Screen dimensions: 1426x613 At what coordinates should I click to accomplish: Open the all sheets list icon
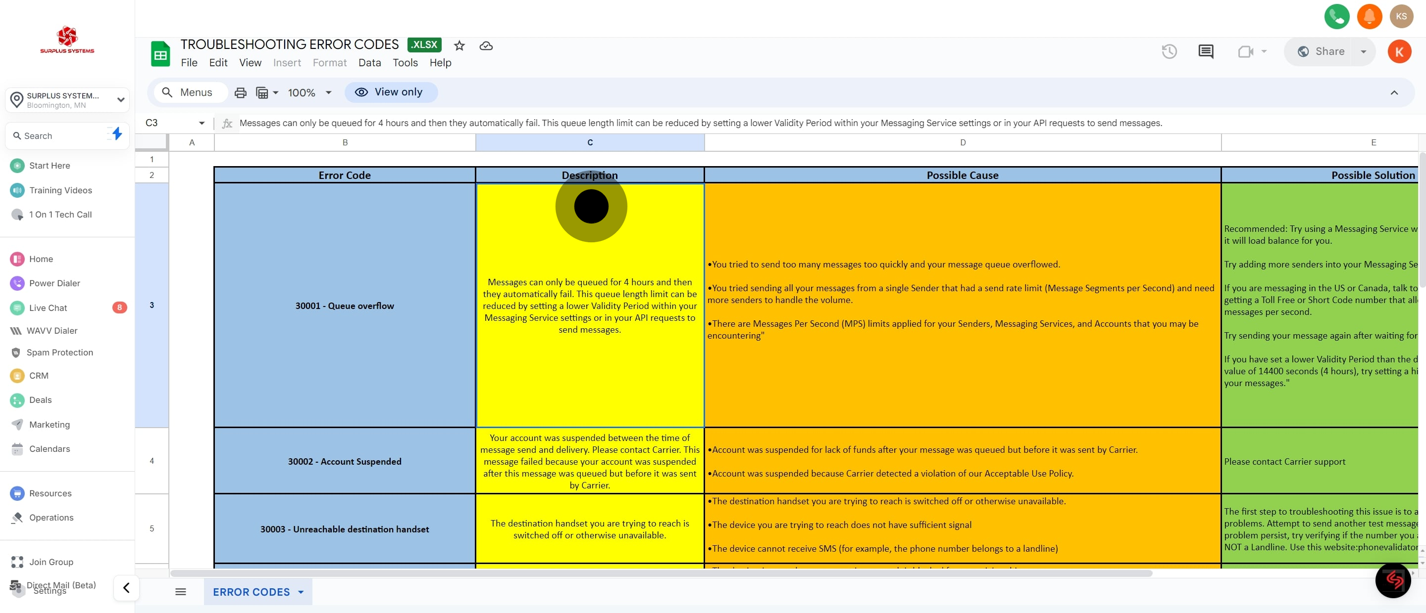(180, 591)
